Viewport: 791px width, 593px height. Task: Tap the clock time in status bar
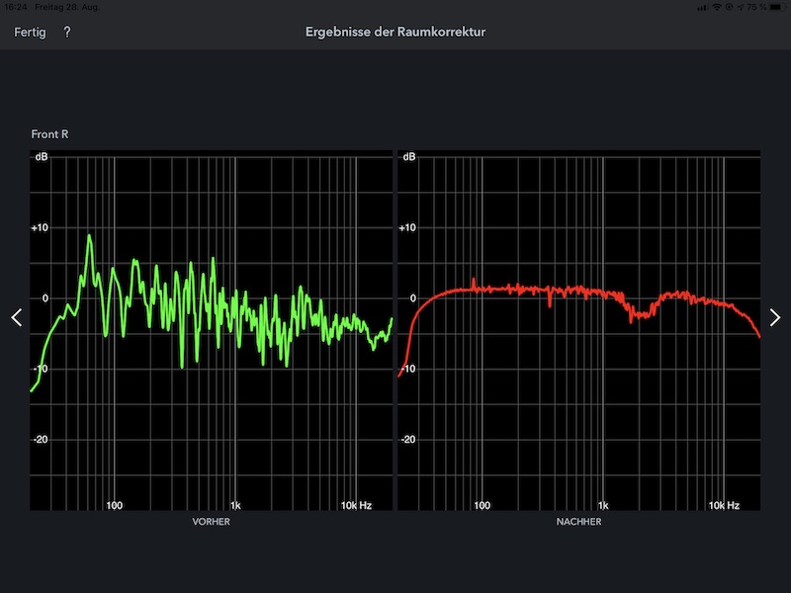click(17, 6)
